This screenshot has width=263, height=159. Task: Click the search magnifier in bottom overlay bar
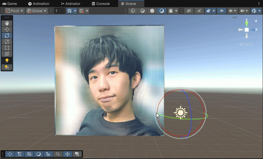tap(58, 154)
